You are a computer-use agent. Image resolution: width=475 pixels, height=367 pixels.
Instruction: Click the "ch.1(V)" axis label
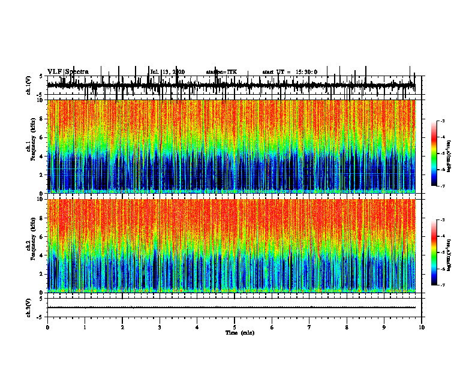(29, 85)
